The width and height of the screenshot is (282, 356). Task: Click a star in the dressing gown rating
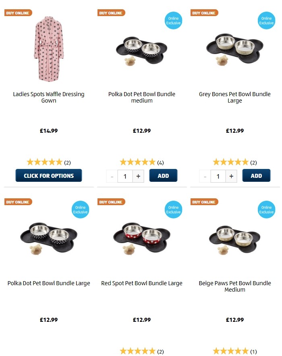(x=44, y=162)
